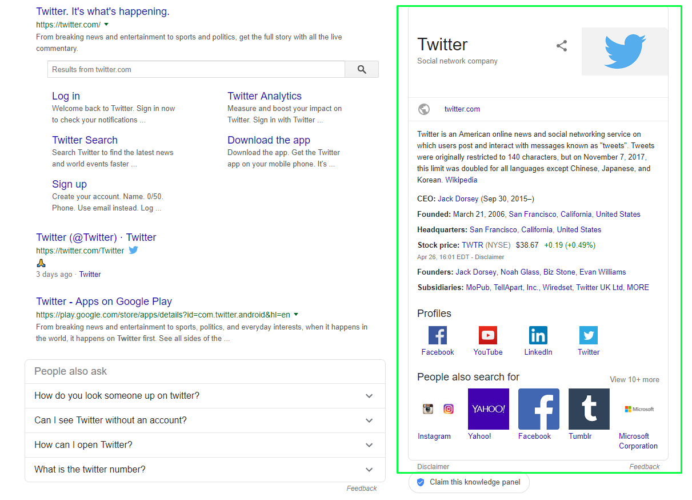Open the 'Log in' sitelink
Screen dimensions: 692x500
pos(66,96)
